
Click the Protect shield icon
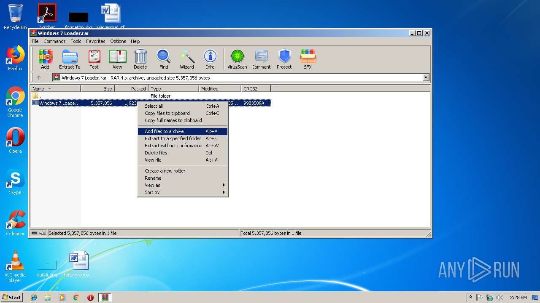pyautogui.click(x=284, y=59)
